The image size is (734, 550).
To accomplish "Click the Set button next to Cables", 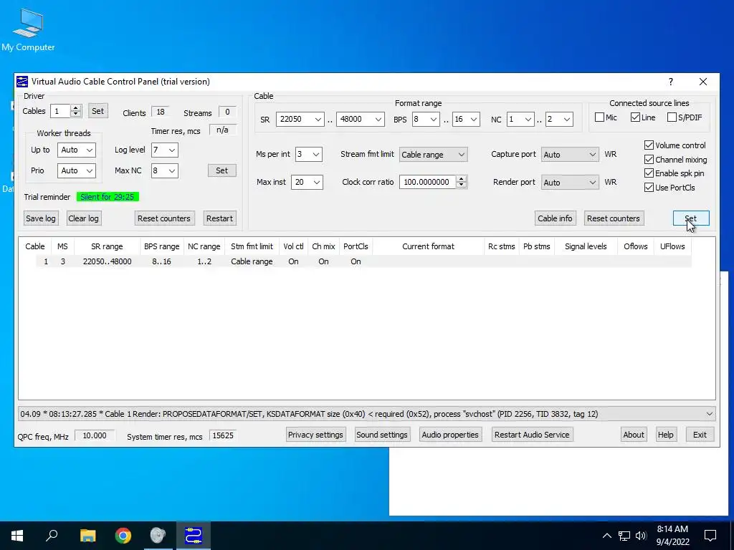I will tap(97, 111).
